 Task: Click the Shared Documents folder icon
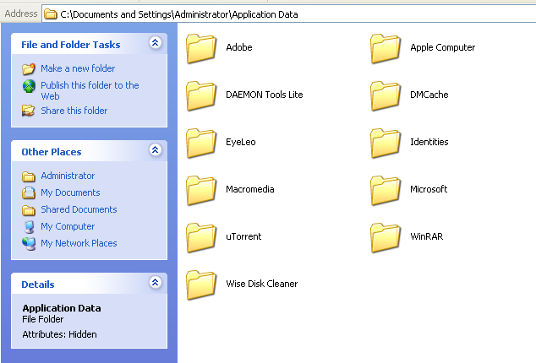coord(29,210)
